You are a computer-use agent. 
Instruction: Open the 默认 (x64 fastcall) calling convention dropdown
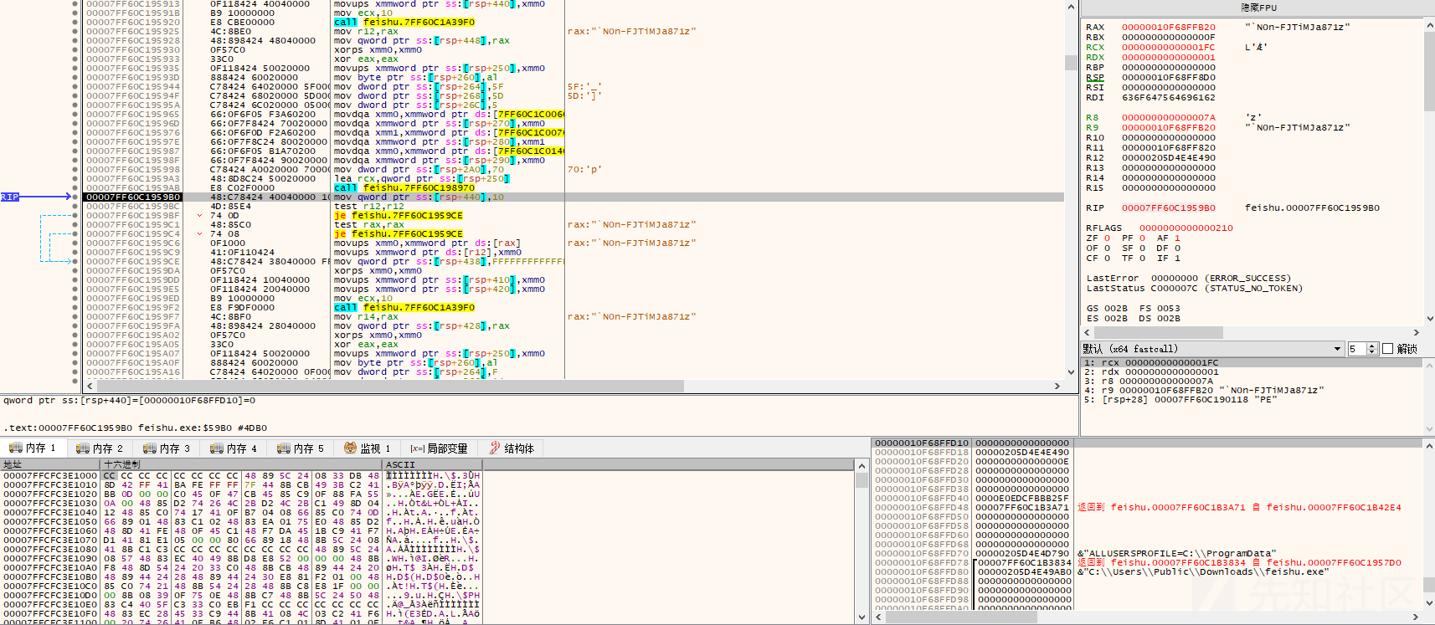coord(1212,349)
